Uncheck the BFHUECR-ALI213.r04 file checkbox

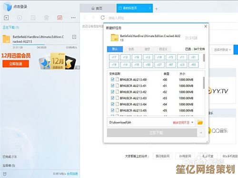(112, 104)
